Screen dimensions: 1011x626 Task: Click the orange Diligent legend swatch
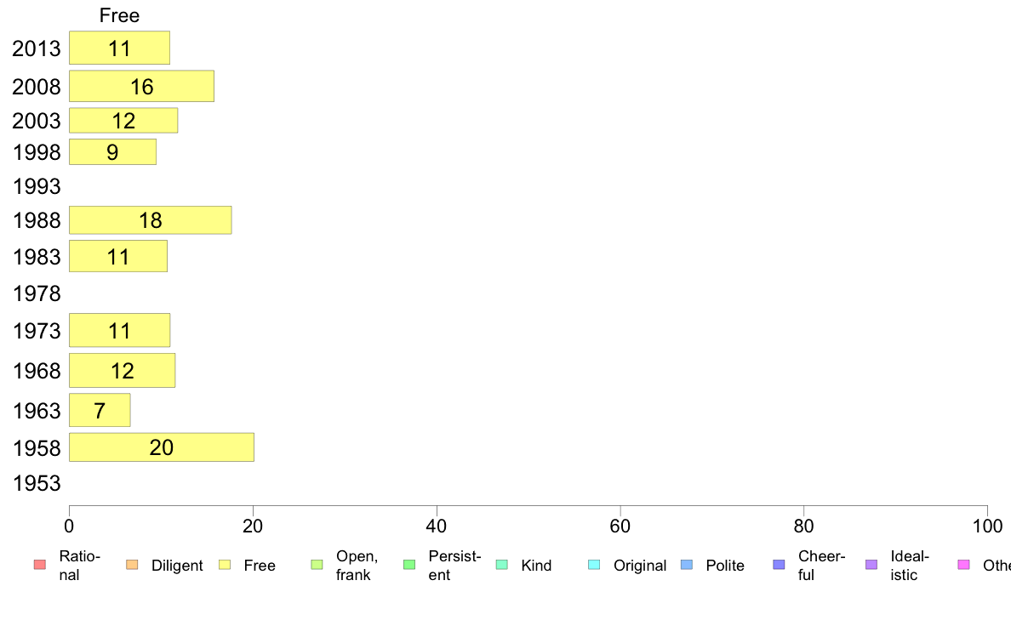pyautogui.click(x=132, y=566)
